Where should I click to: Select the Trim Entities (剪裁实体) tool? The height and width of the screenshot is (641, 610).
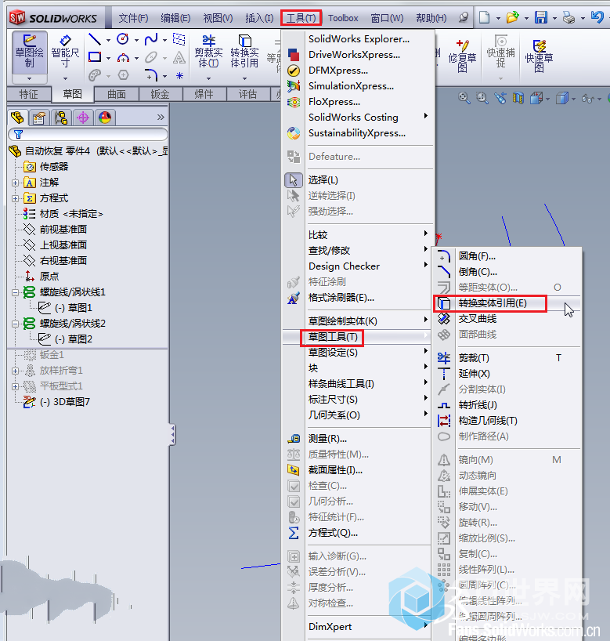208,52
